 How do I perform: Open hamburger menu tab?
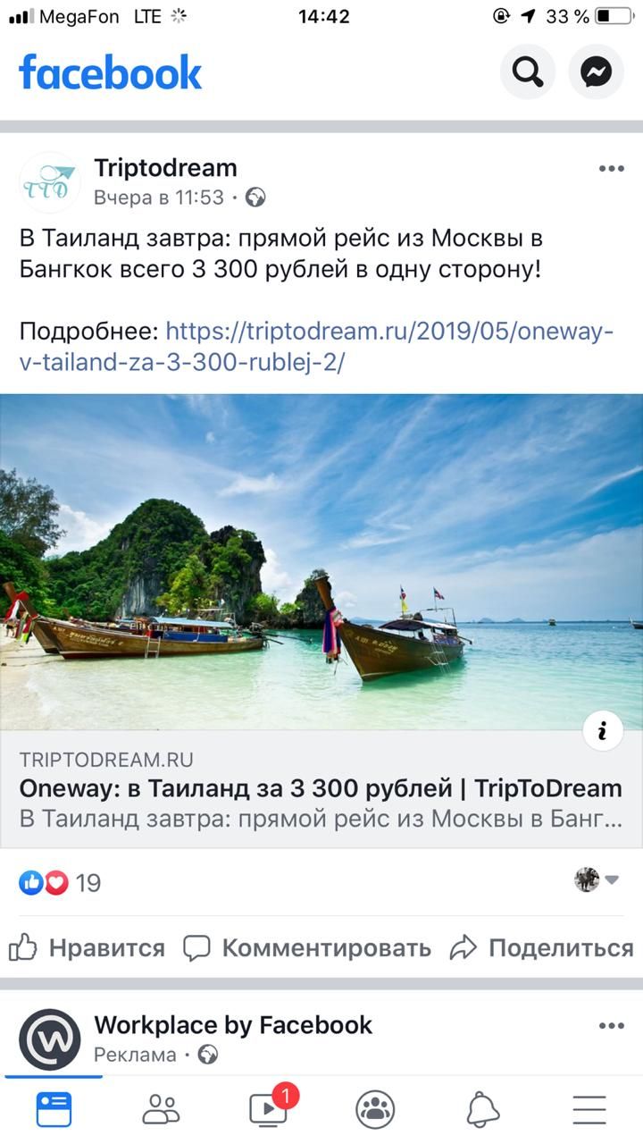589,1110
